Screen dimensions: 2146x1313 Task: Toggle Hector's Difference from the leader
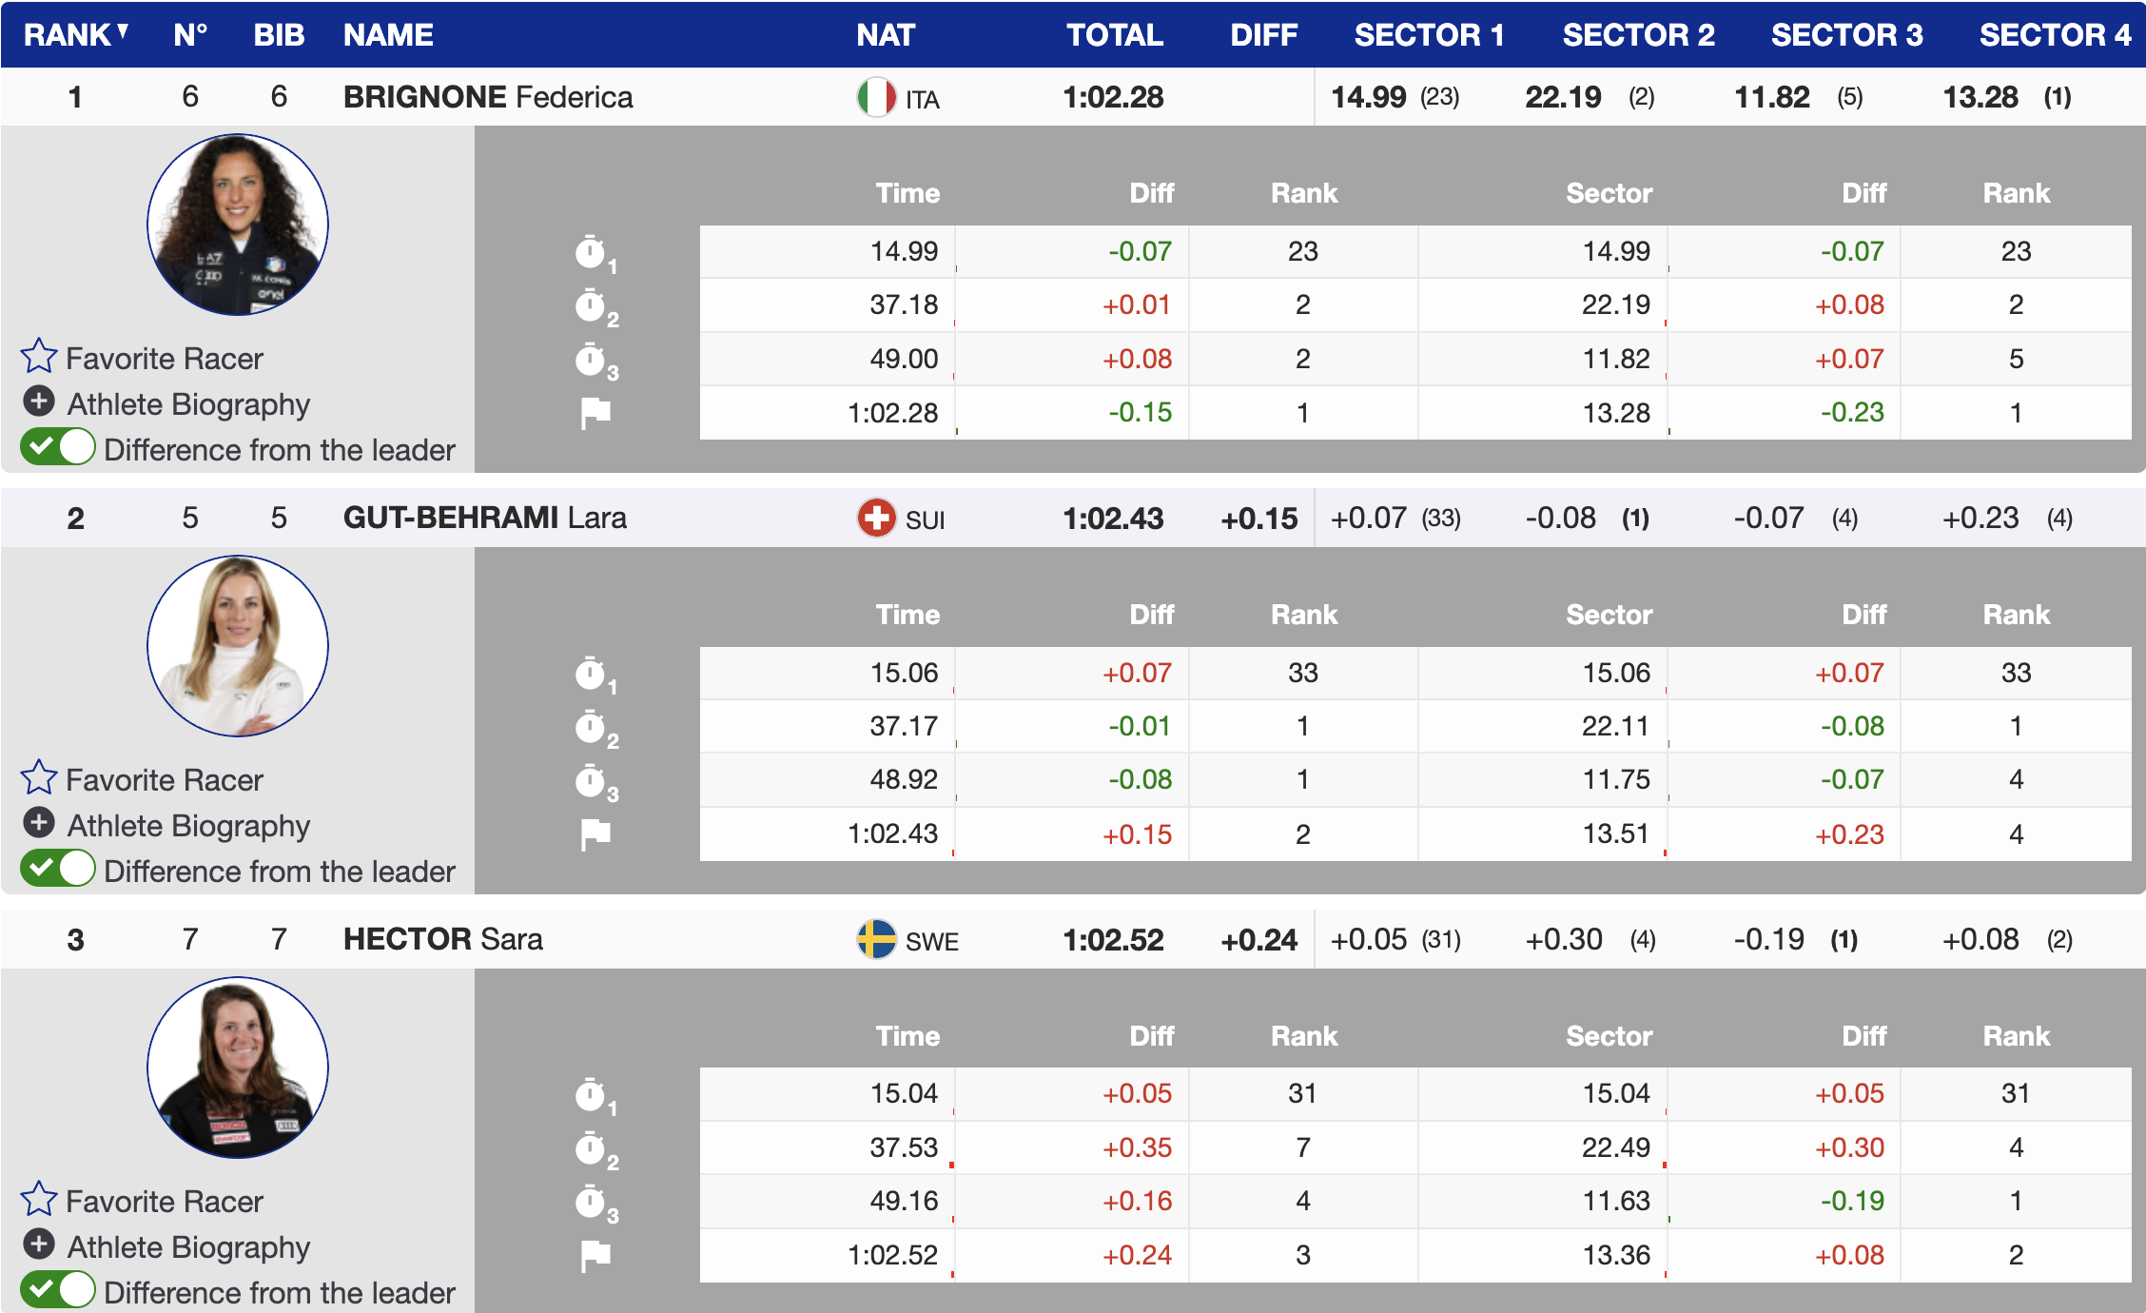58,1290
